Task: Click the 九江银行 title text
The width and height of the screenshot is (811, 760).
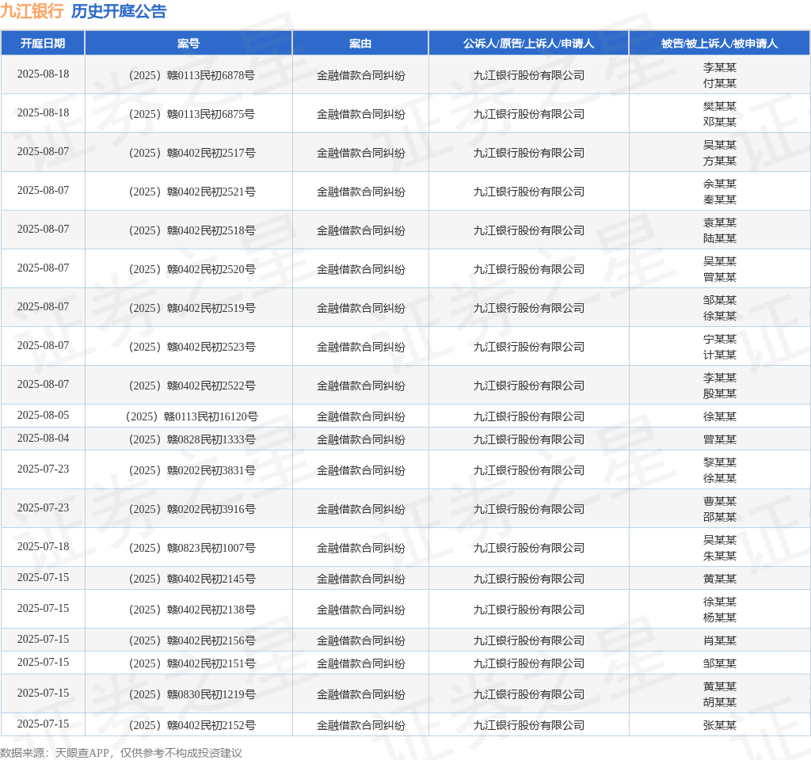Action: click(x=32, y=11)
